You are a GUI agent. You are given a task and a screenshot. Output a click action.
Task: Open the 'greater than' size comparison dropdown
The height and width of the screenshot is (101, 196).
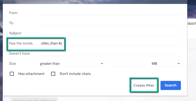point(72,64)
